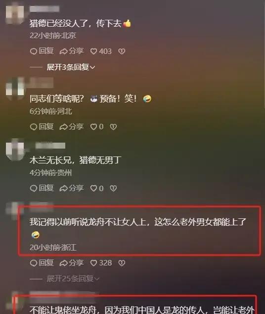Reply to the 木兰无长兄 comment
Screen dimensions: 265x314
(42, 188)
